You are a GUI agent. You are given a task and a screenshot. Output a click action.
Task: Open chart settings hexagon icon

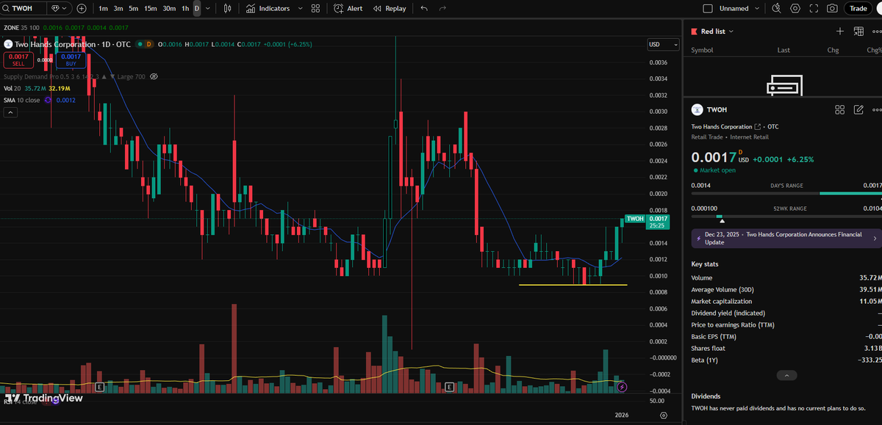(795, 9)
